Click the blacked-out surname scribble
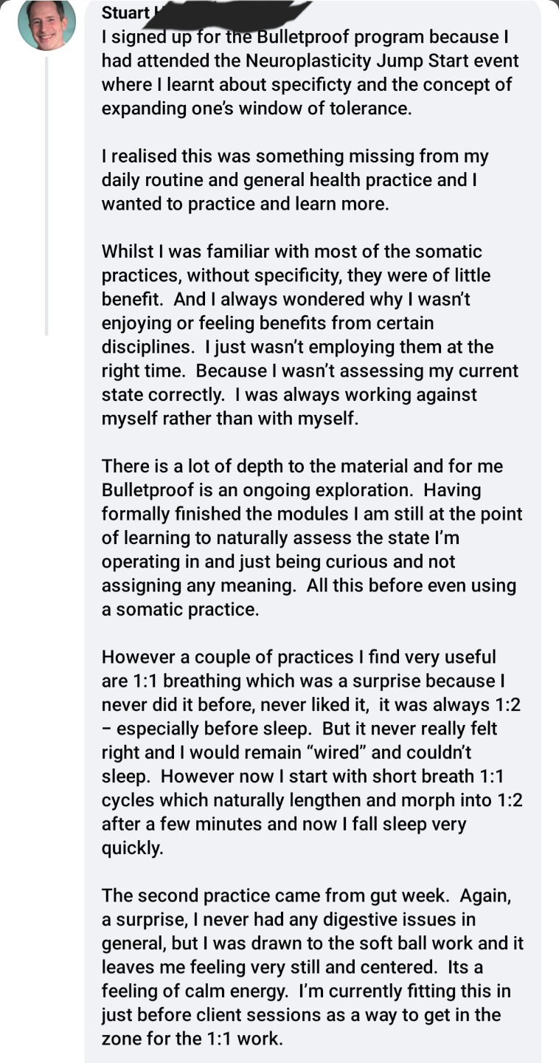Viewport: 559px width, 1063px height. pos(229,13)
